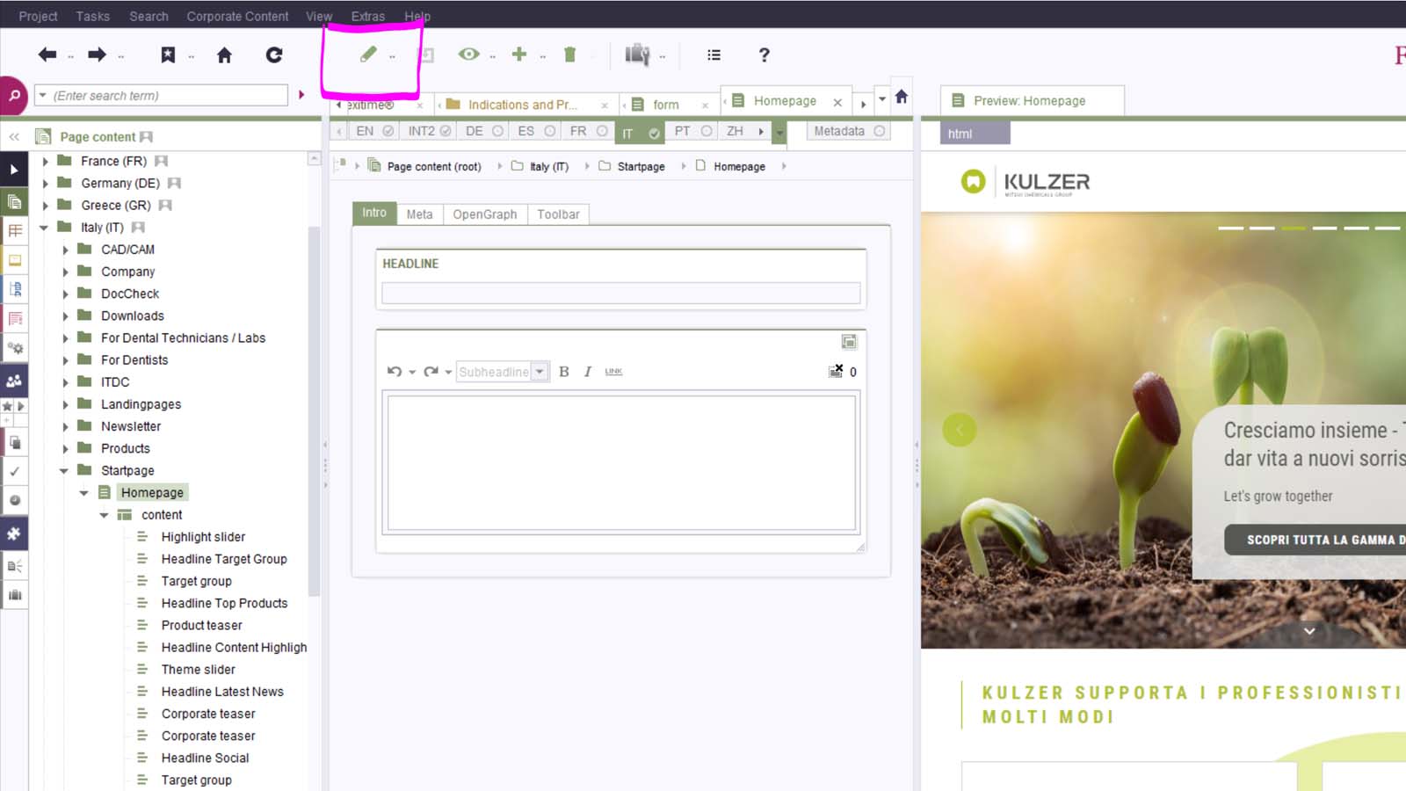
Task: Click the pencil edit mode icon
Action: [x=368, y=54]
